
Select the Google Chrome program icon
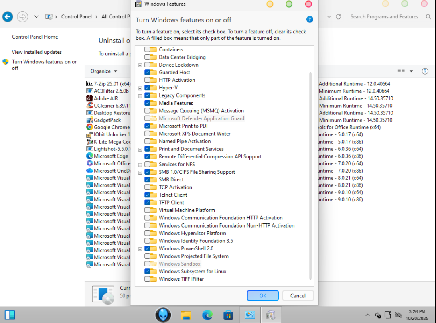[x=89, y=127]
